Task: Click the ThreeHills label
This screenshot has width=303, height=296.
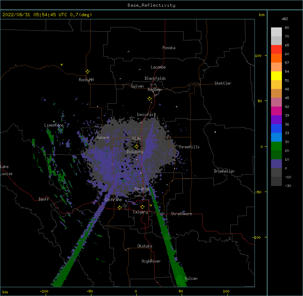Action: [189, 147]
